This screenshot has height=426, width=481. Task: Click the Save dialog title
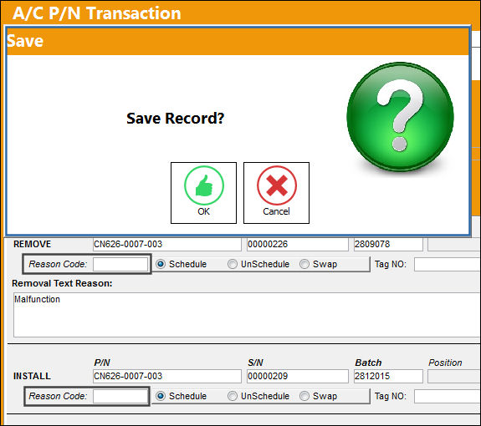tap(25, 41)
